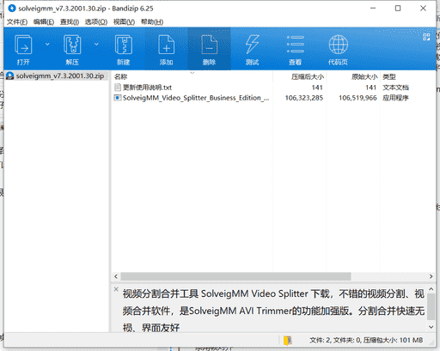Click the 文本文档 type cell
Viewport: 440px width, 351px height.
point(395,88)
